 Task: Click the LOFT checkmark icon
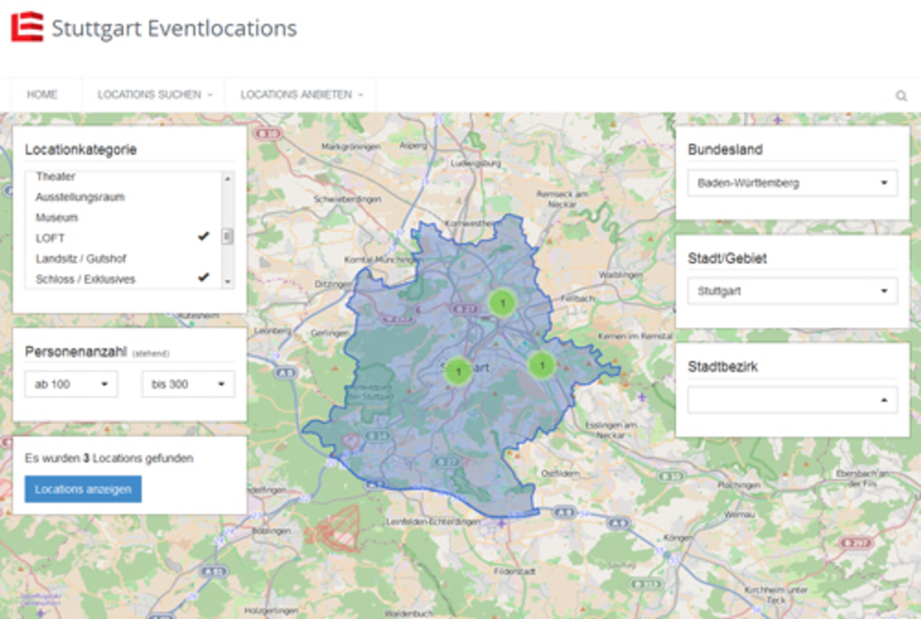(x=203, y=236)
